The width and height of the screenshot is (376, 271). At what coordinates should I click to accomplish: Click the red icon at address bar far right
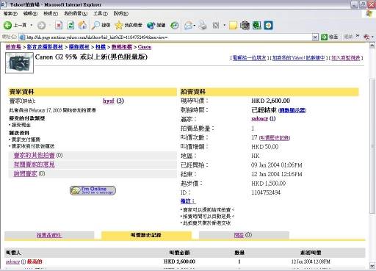tap(366, 37)
